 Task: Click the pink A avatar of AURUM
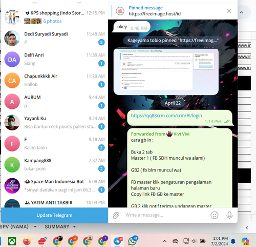click(x=12, y=102)
